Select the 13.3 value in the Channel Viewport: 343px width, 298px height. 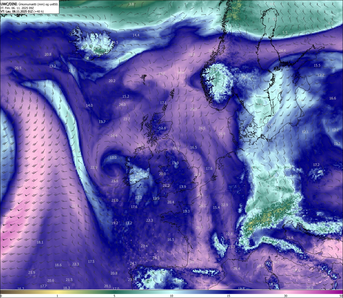[x=186, y=211]
